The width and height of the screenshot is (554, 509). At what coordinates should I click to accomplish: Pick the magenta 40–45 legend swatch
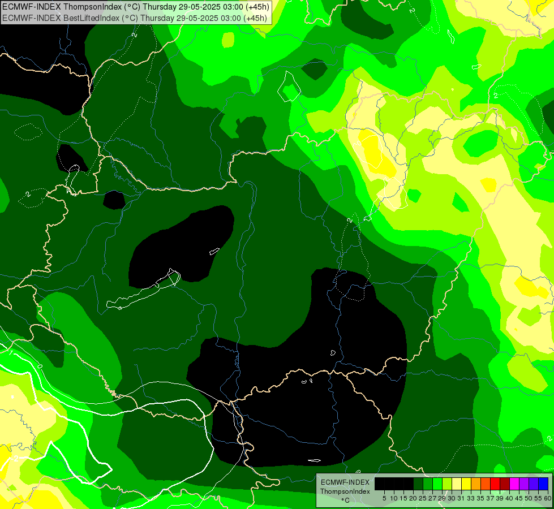514,484
